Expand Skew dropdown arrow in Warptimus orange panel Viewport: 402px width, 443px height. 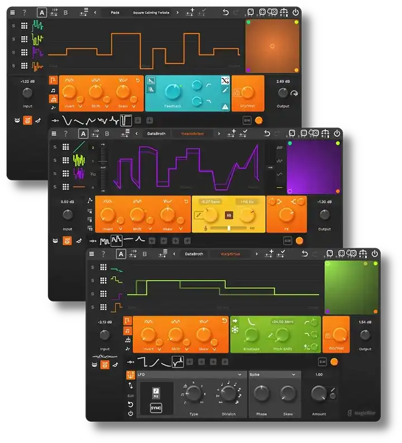click(x=214, y=349)
